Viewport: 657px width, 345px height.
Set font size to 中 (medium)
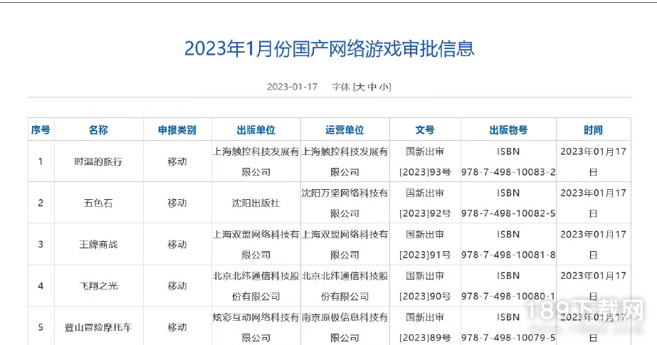(372, 87)
